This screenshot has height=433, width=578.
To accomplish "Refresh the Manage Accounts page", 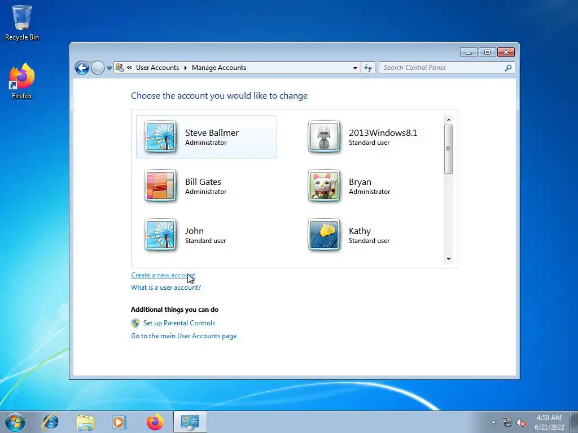I will [368, 68].
